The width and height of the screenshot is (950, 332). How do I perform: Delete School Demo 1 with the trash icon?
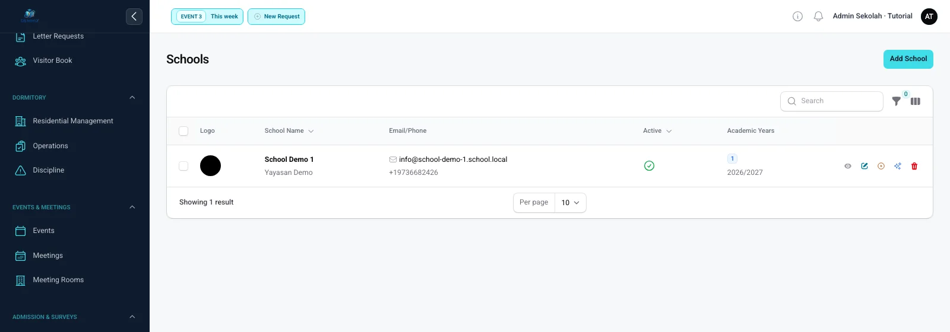coord(914,166)
